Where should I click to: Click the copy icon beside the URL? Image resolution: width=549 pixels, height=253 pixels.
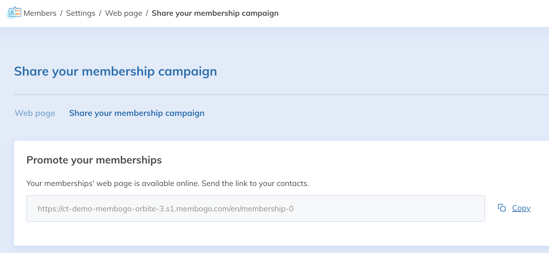[x=501, y=208]
